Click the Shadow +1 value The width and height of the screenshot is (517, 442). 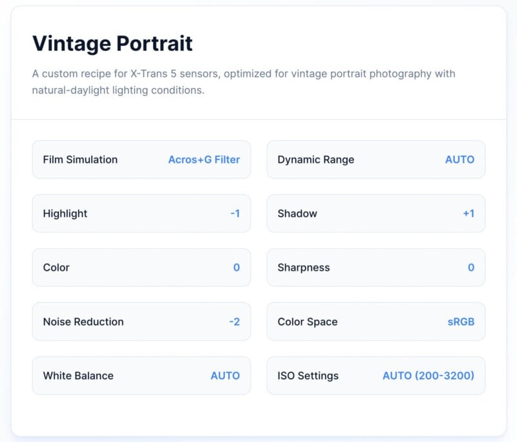tap(469, 213)
